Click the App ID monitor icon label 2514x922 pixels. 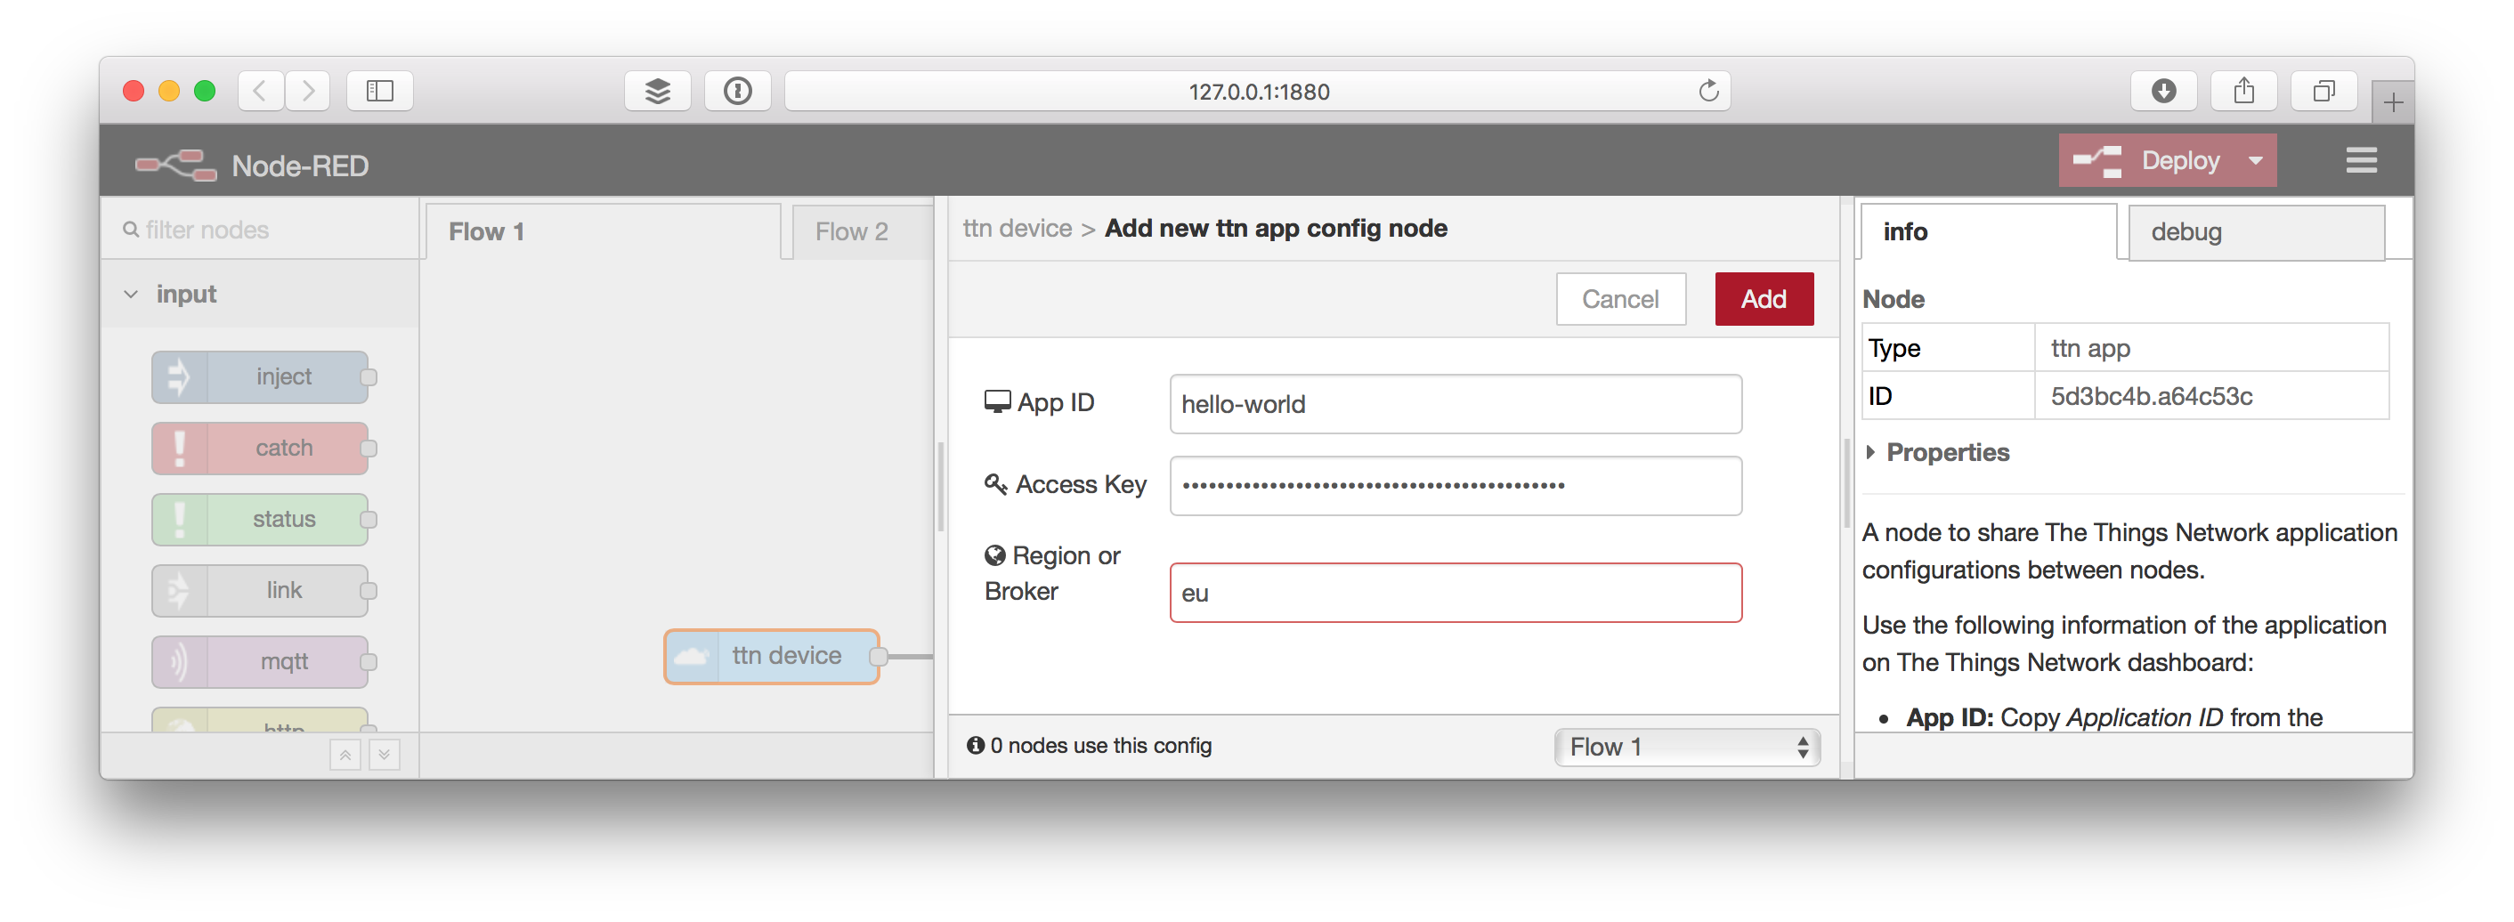[996, 402]
